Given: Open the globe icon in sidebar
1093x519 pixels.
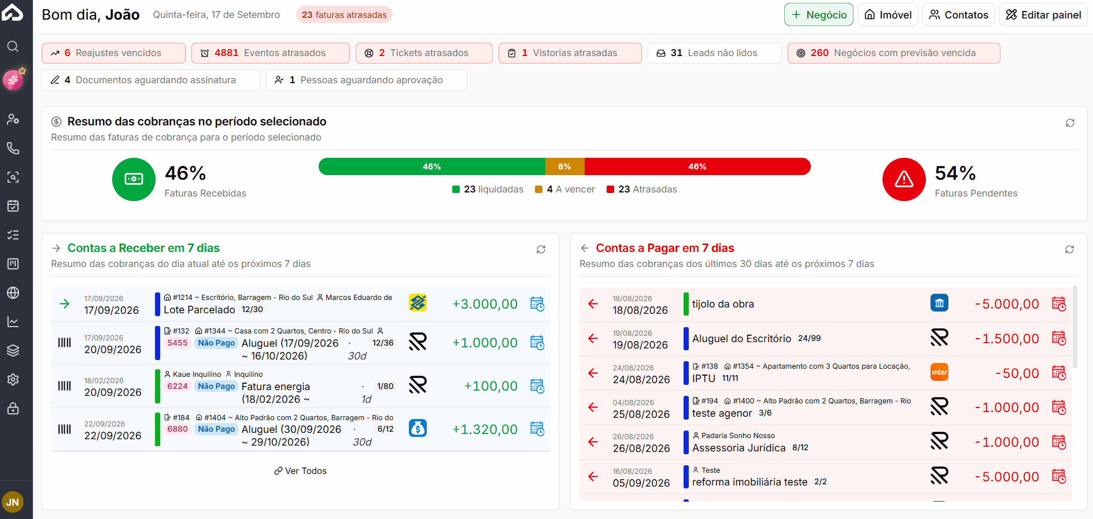Looking at the screenshot, I should point(13,292).
